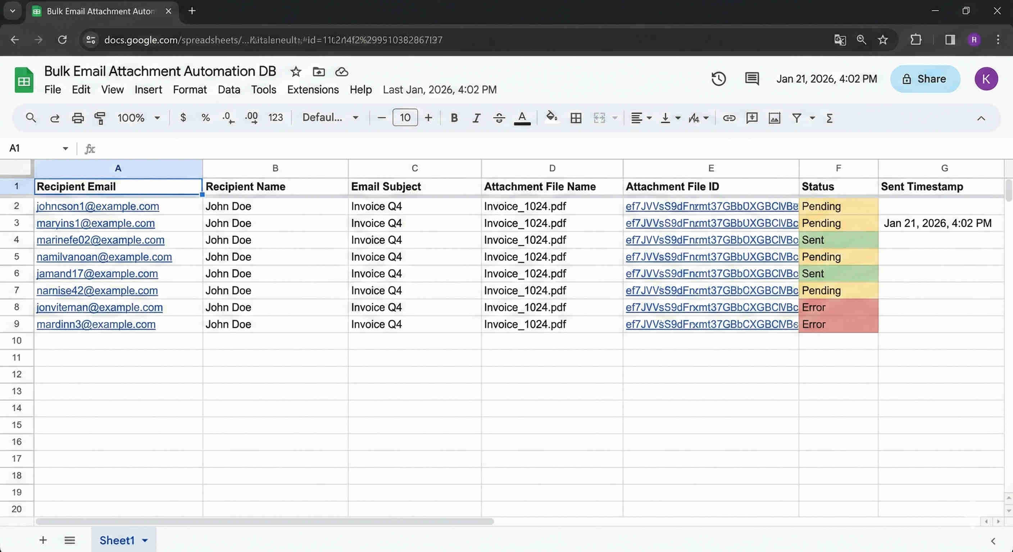The image size is (1013, 552).
Task: Open mardinn3@example.com email link
Action: coord(96,324)
